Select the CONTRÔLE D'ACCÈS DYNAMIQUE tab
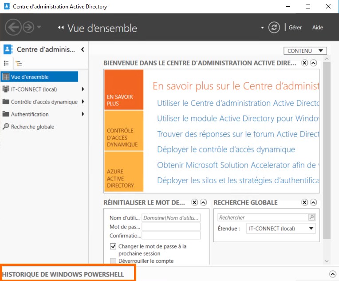 click(124, 130)
